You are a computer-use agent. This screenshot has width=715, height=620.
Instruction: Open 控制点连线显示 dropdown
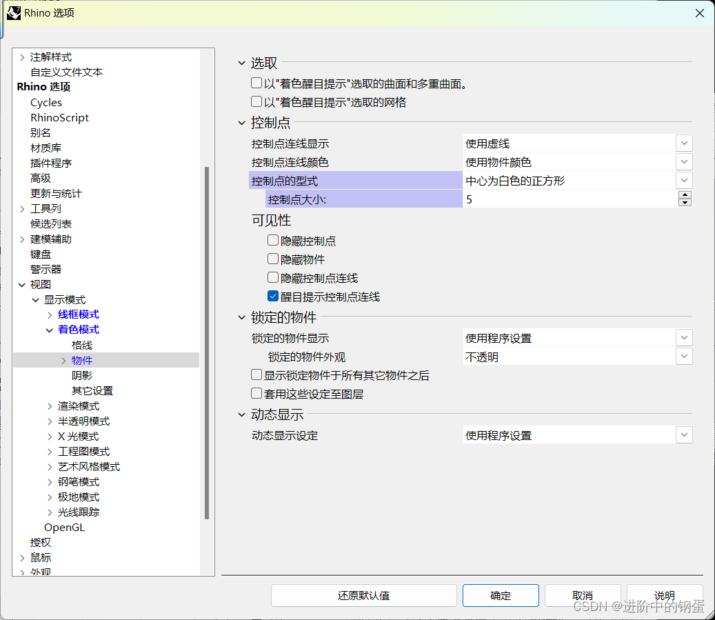(x=684, y=143)
